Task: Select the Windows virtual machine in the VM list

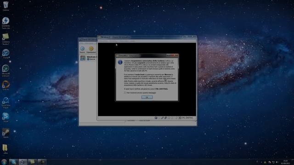Action: click(88, 58)
